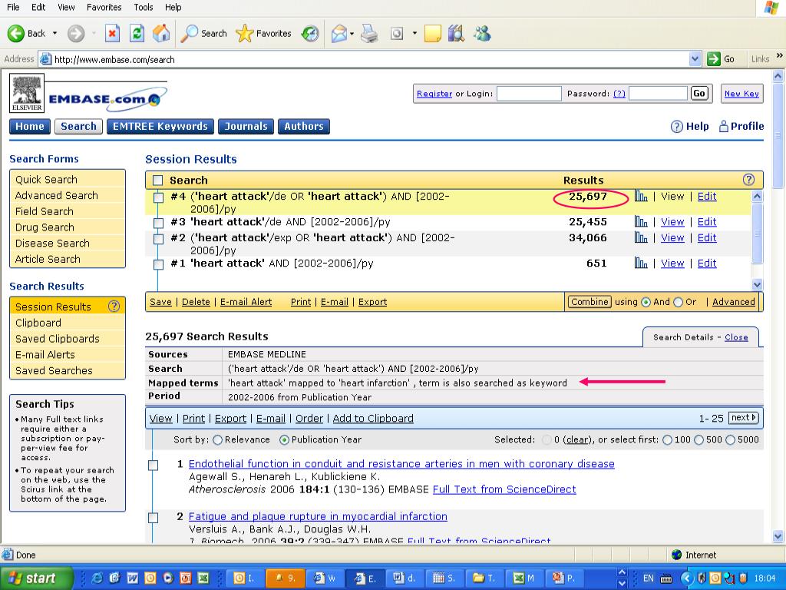Click the Register link
Screen dimensions: 786x590
pyautogui.click(x=434, y=94)
